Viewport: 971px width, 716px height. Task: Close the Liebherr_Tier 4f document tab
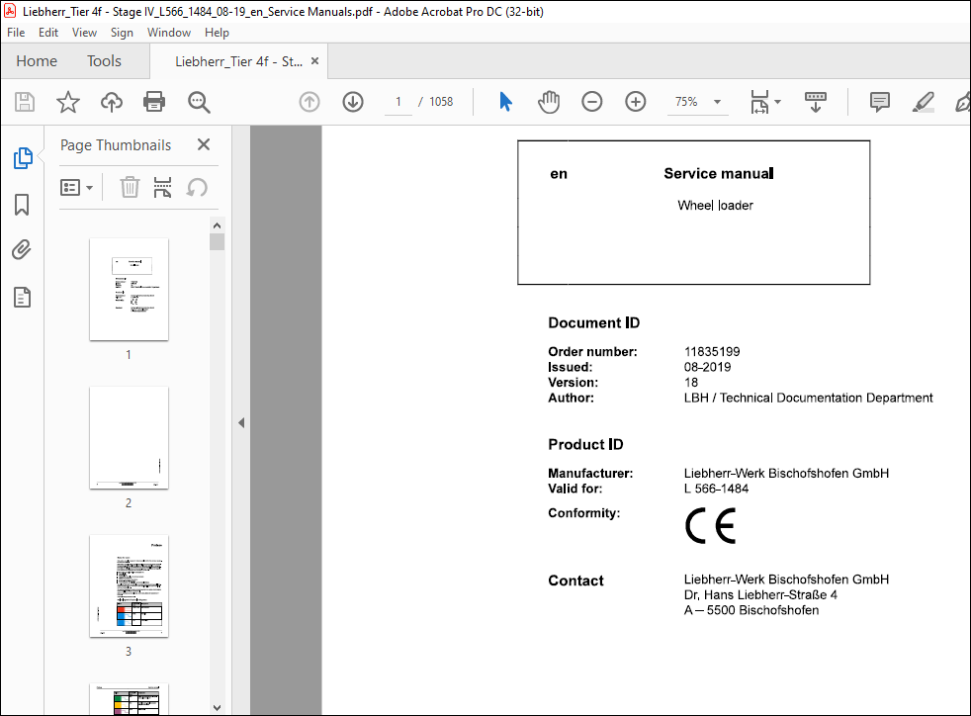314,60
